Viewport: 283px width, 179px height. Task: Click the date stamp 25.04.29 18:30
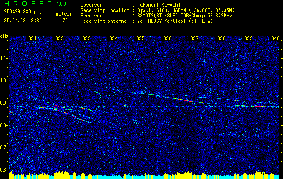click(x=23, y=21)
